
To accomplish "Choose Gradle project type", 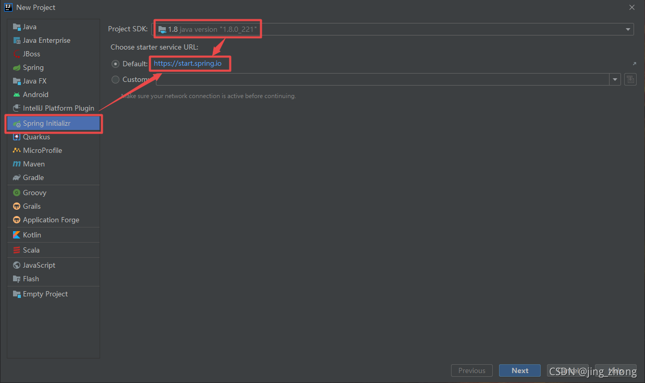I will [x=53, y=177].
